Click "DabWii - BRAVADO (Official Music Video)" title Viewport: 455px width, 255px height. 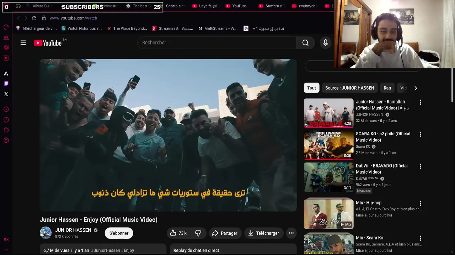tap(382, 169)
